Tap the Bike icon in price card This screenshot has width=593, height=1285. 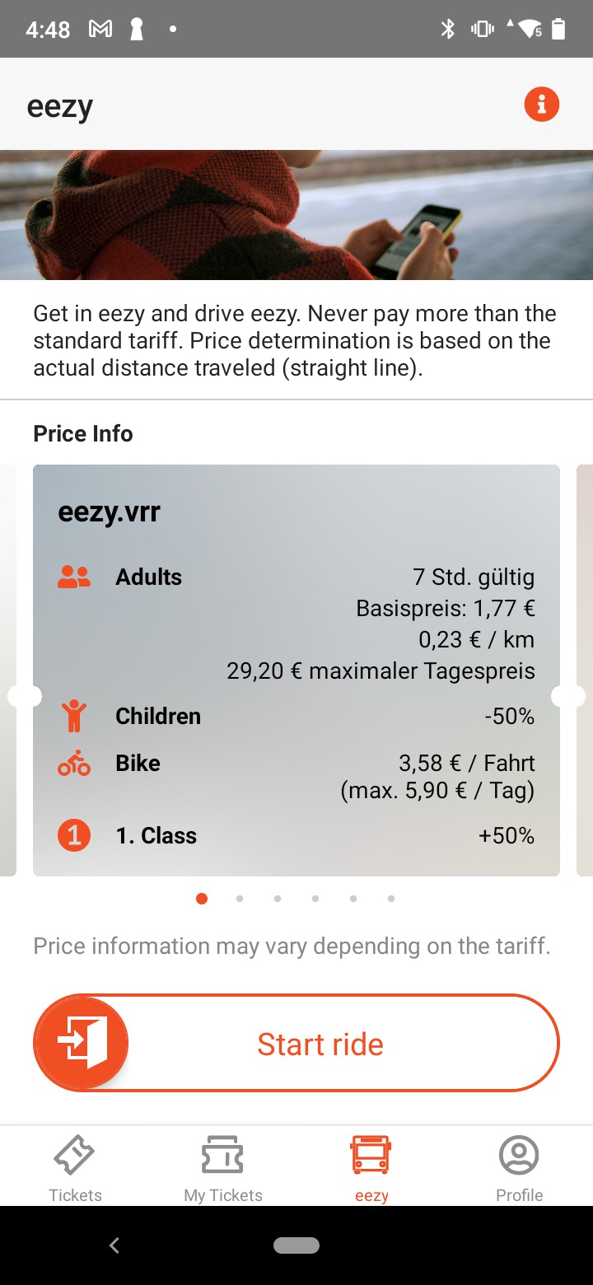coord(74,764)
